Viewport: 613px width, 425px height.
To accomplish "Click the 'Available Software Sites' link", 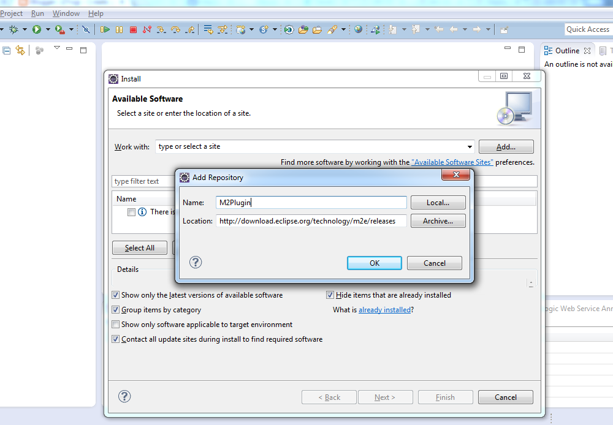I will [x=452, y=162].
